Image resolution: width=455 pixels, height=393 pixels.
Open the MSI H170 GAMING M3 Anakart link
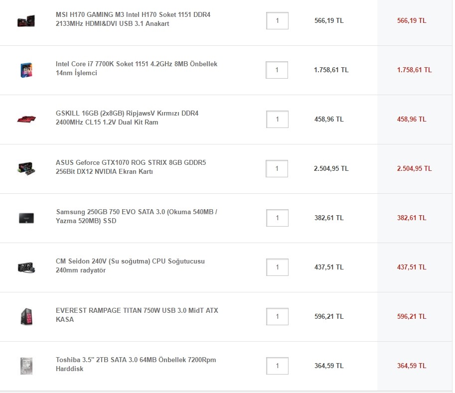[x=133, y=19]
